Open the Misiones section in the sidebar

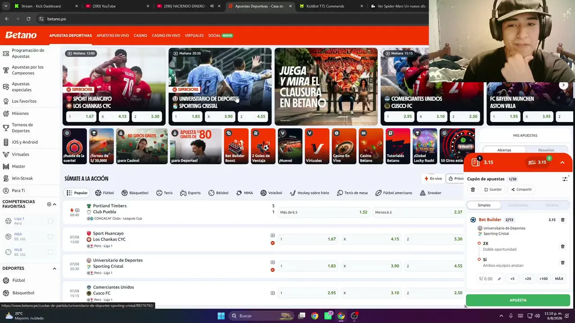[20, 113]
